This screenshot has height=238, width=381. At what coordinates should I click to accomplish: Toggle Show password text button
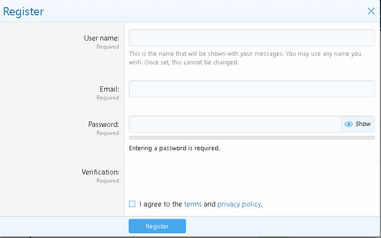[x=363, y=124]
